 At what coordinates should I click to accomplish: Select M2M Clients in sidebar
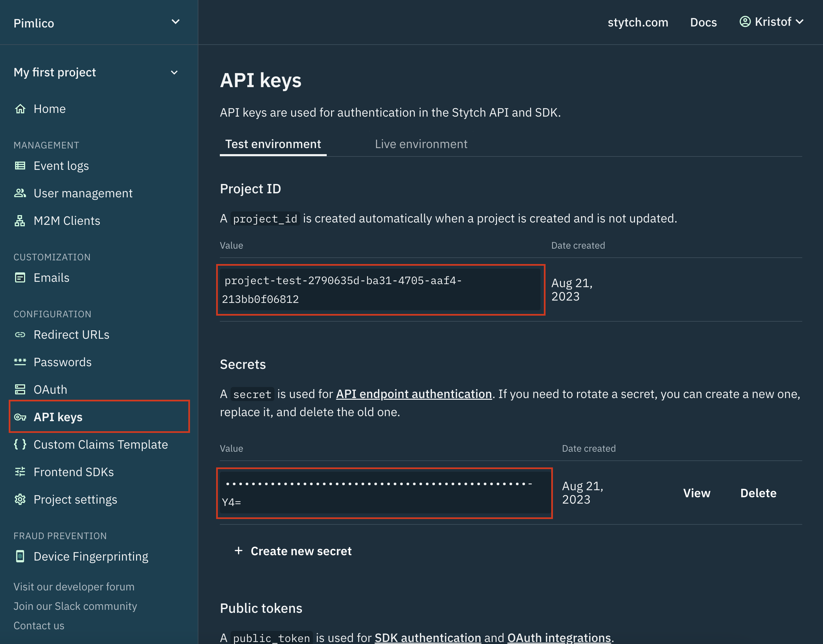click(x=67, y=220)
